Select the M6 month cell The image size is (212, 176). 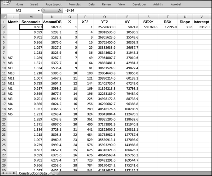pyautogui.click(x=13, y=114)
